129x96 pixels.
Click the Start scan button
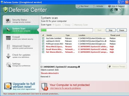tap(100, 30)
